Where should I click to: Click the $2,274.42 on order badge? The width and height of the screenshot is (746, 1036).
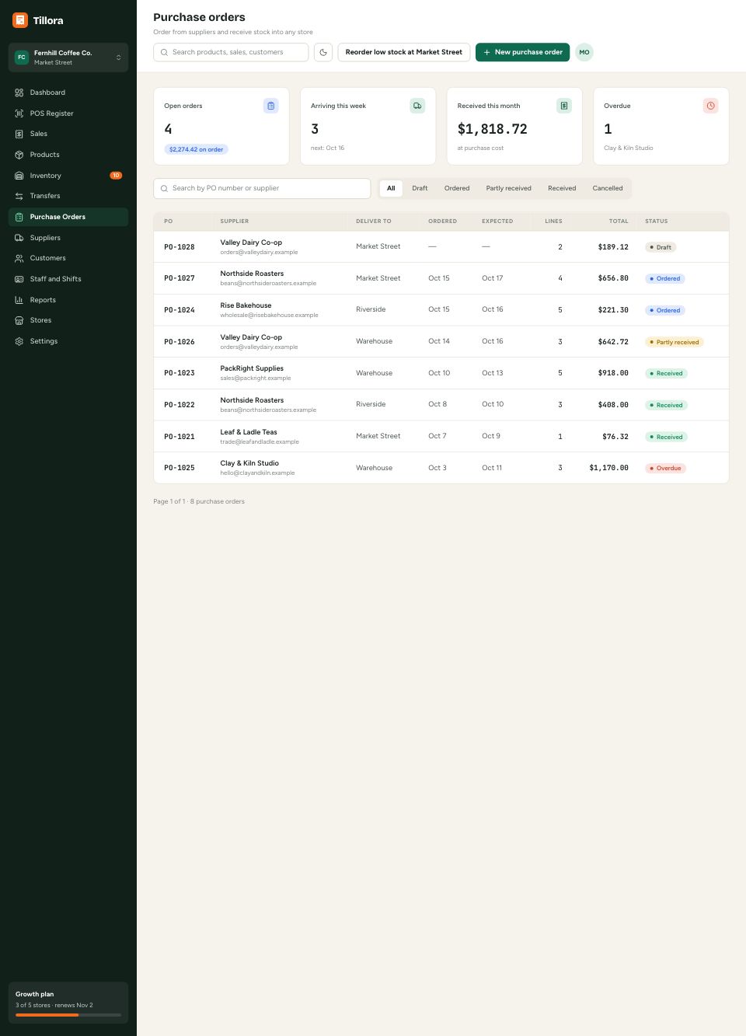[x=196, y=149]
